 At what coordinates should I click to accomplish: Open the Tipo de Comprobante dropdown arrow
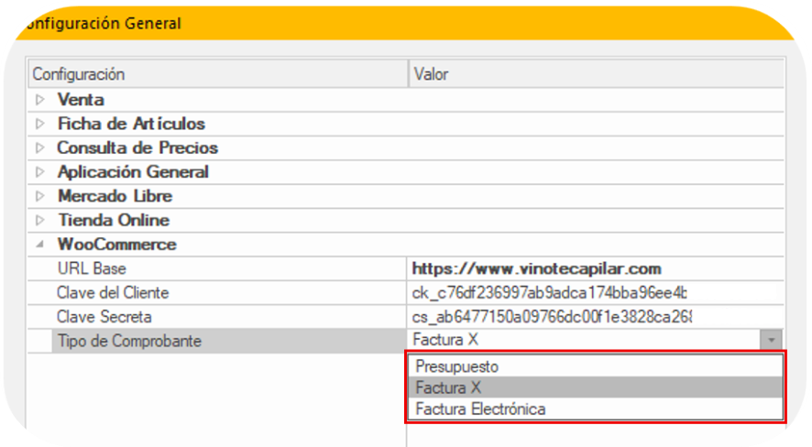[772, 341]
